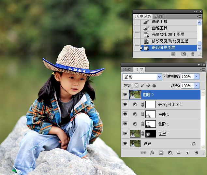Click the chain link of 曲线 1 mask
The height and width of the screenshot is (175, 207).
click(x=142, y=114)
